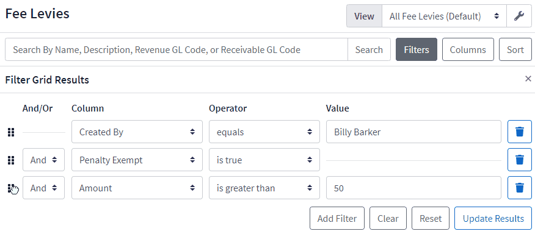Open the Columns options

468,49
